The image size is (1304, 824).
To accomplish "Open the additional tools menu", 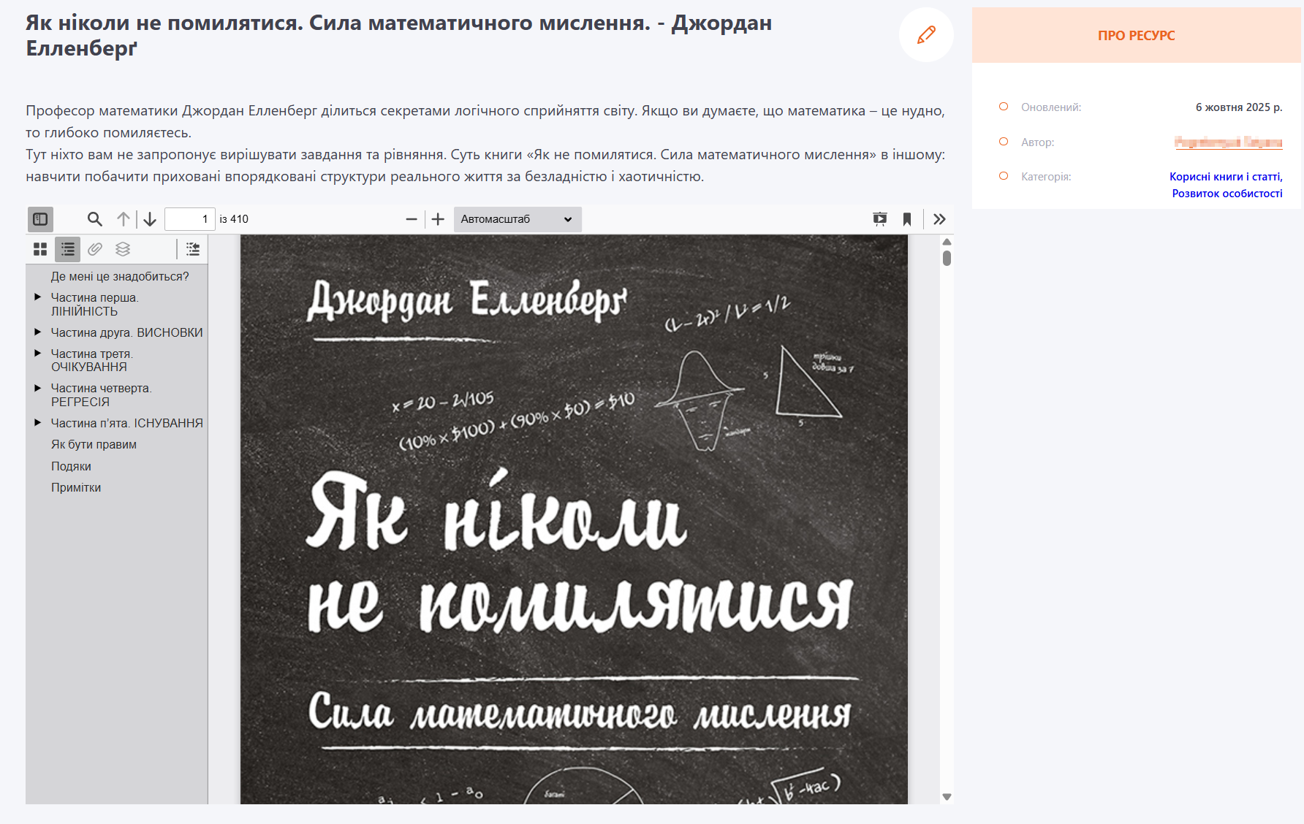I will coord(940,219).
